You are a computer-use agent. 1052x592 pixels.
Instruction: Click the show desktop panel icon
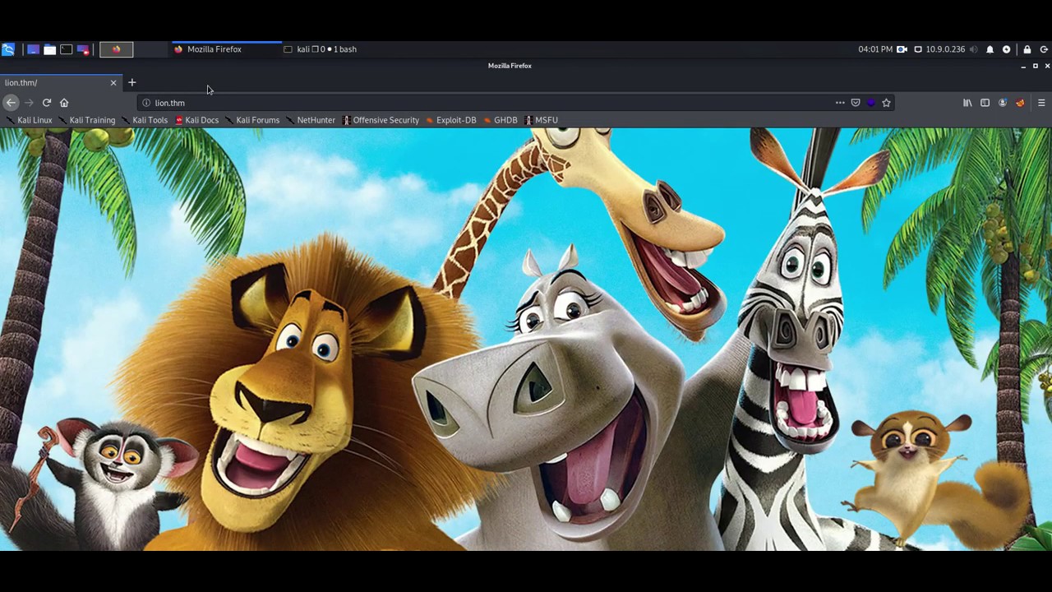tap(33, 49)
